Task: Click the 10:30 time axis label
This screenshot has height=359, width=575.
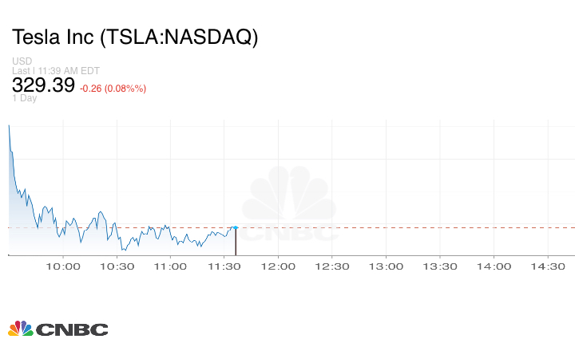Action: point(117,266)
